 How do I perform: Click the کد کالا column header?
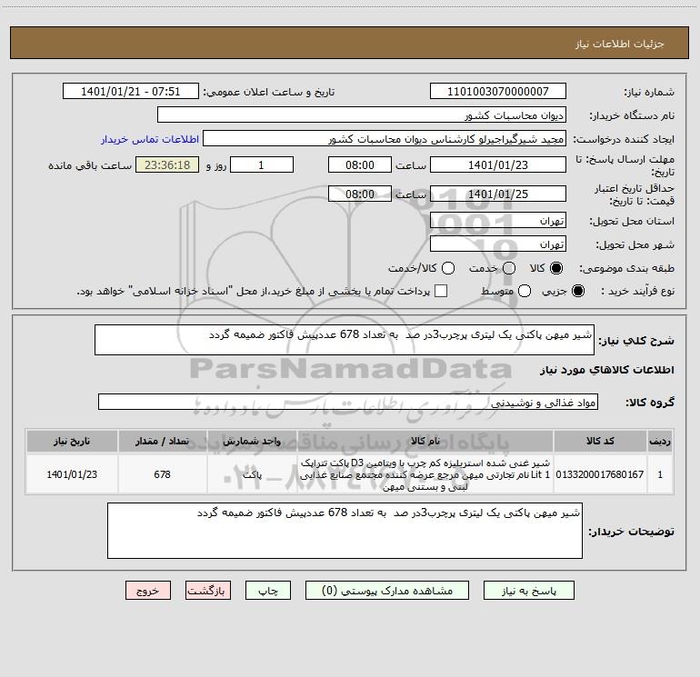600,441
